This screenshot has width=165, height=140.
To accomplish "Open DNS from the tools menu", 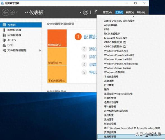I will [107, 29].
